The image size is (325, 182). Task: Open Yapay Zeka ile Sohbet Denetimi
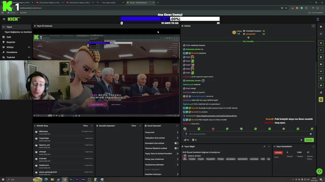click(x=161, y=153)
